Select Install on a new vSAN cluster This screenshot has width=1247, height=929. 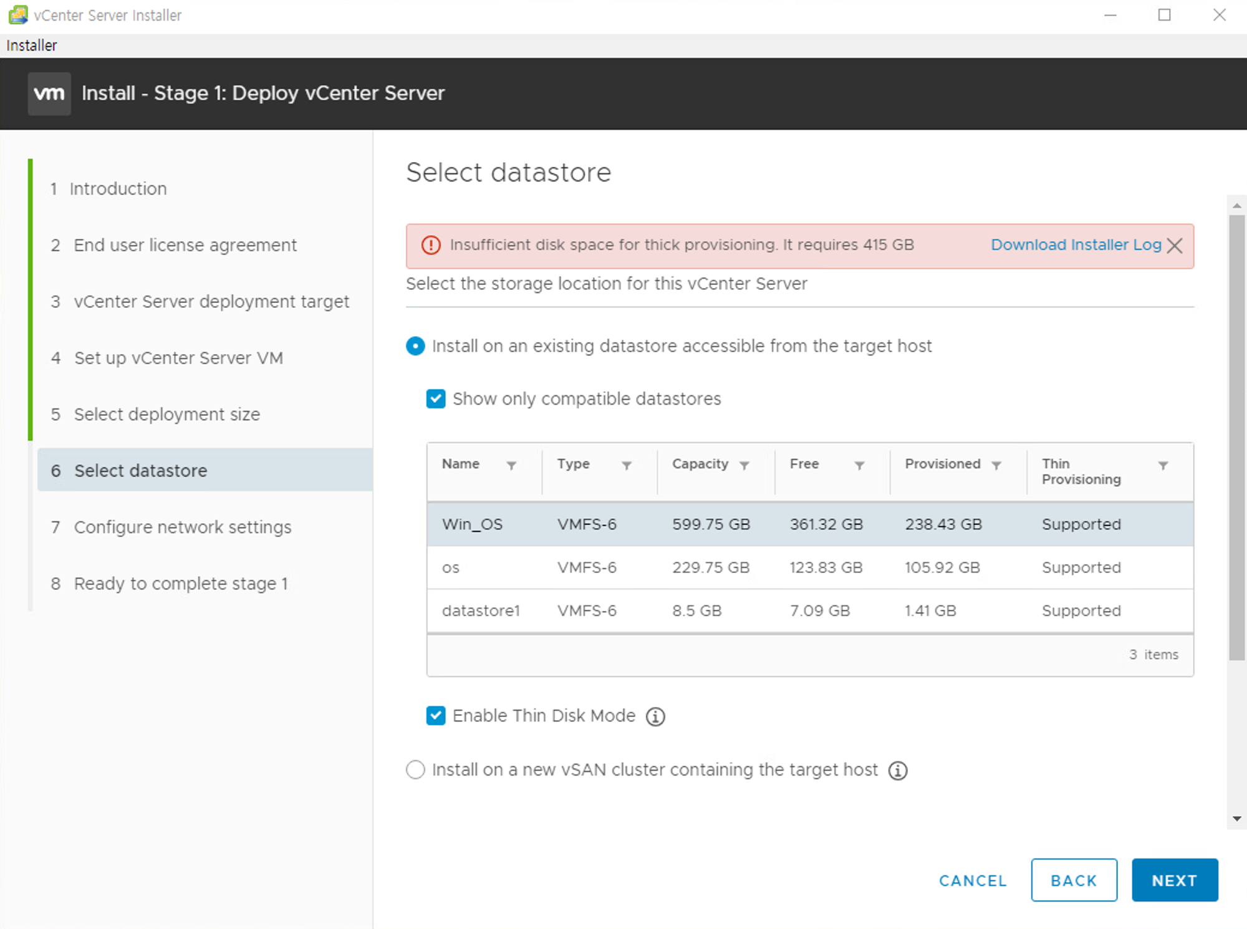pyautogui.click(x=416, y=770)
